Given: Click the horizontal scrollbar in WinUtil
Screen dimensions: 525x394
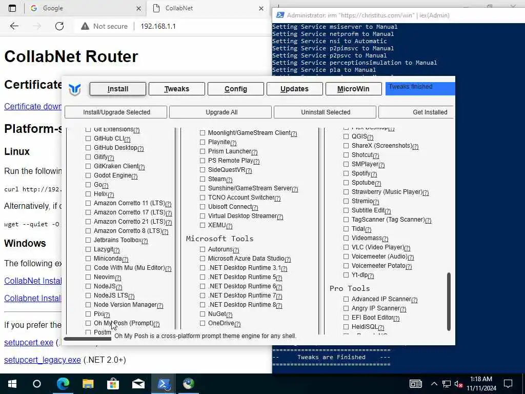Looking at the screenshot, I should click(88, 339).
